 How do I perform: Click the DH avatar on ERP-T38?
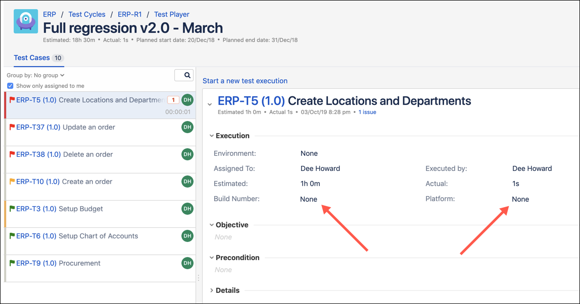(x=187, y=154)
